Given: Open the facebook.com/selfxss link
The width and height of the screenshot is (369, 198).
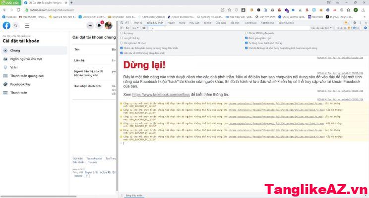Looking at the screenshot, I should point(155,95).
